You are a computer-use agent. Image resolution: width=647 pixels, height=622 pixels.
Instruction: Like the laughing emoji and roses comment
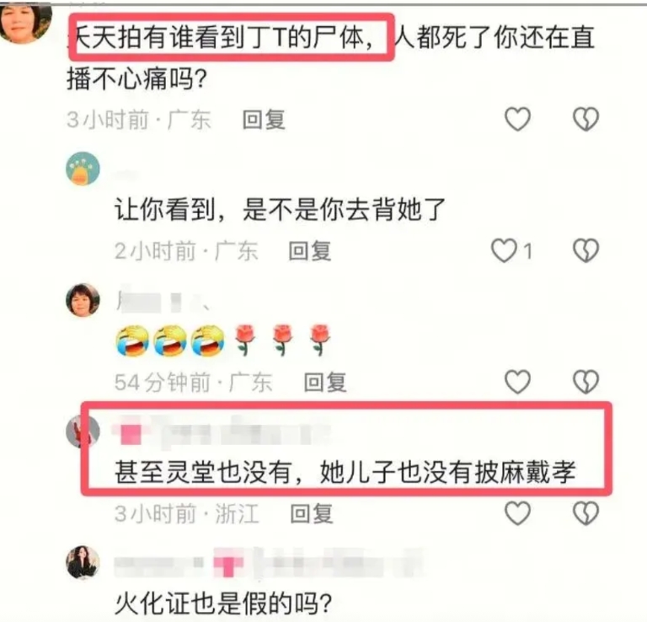point(517,381)
